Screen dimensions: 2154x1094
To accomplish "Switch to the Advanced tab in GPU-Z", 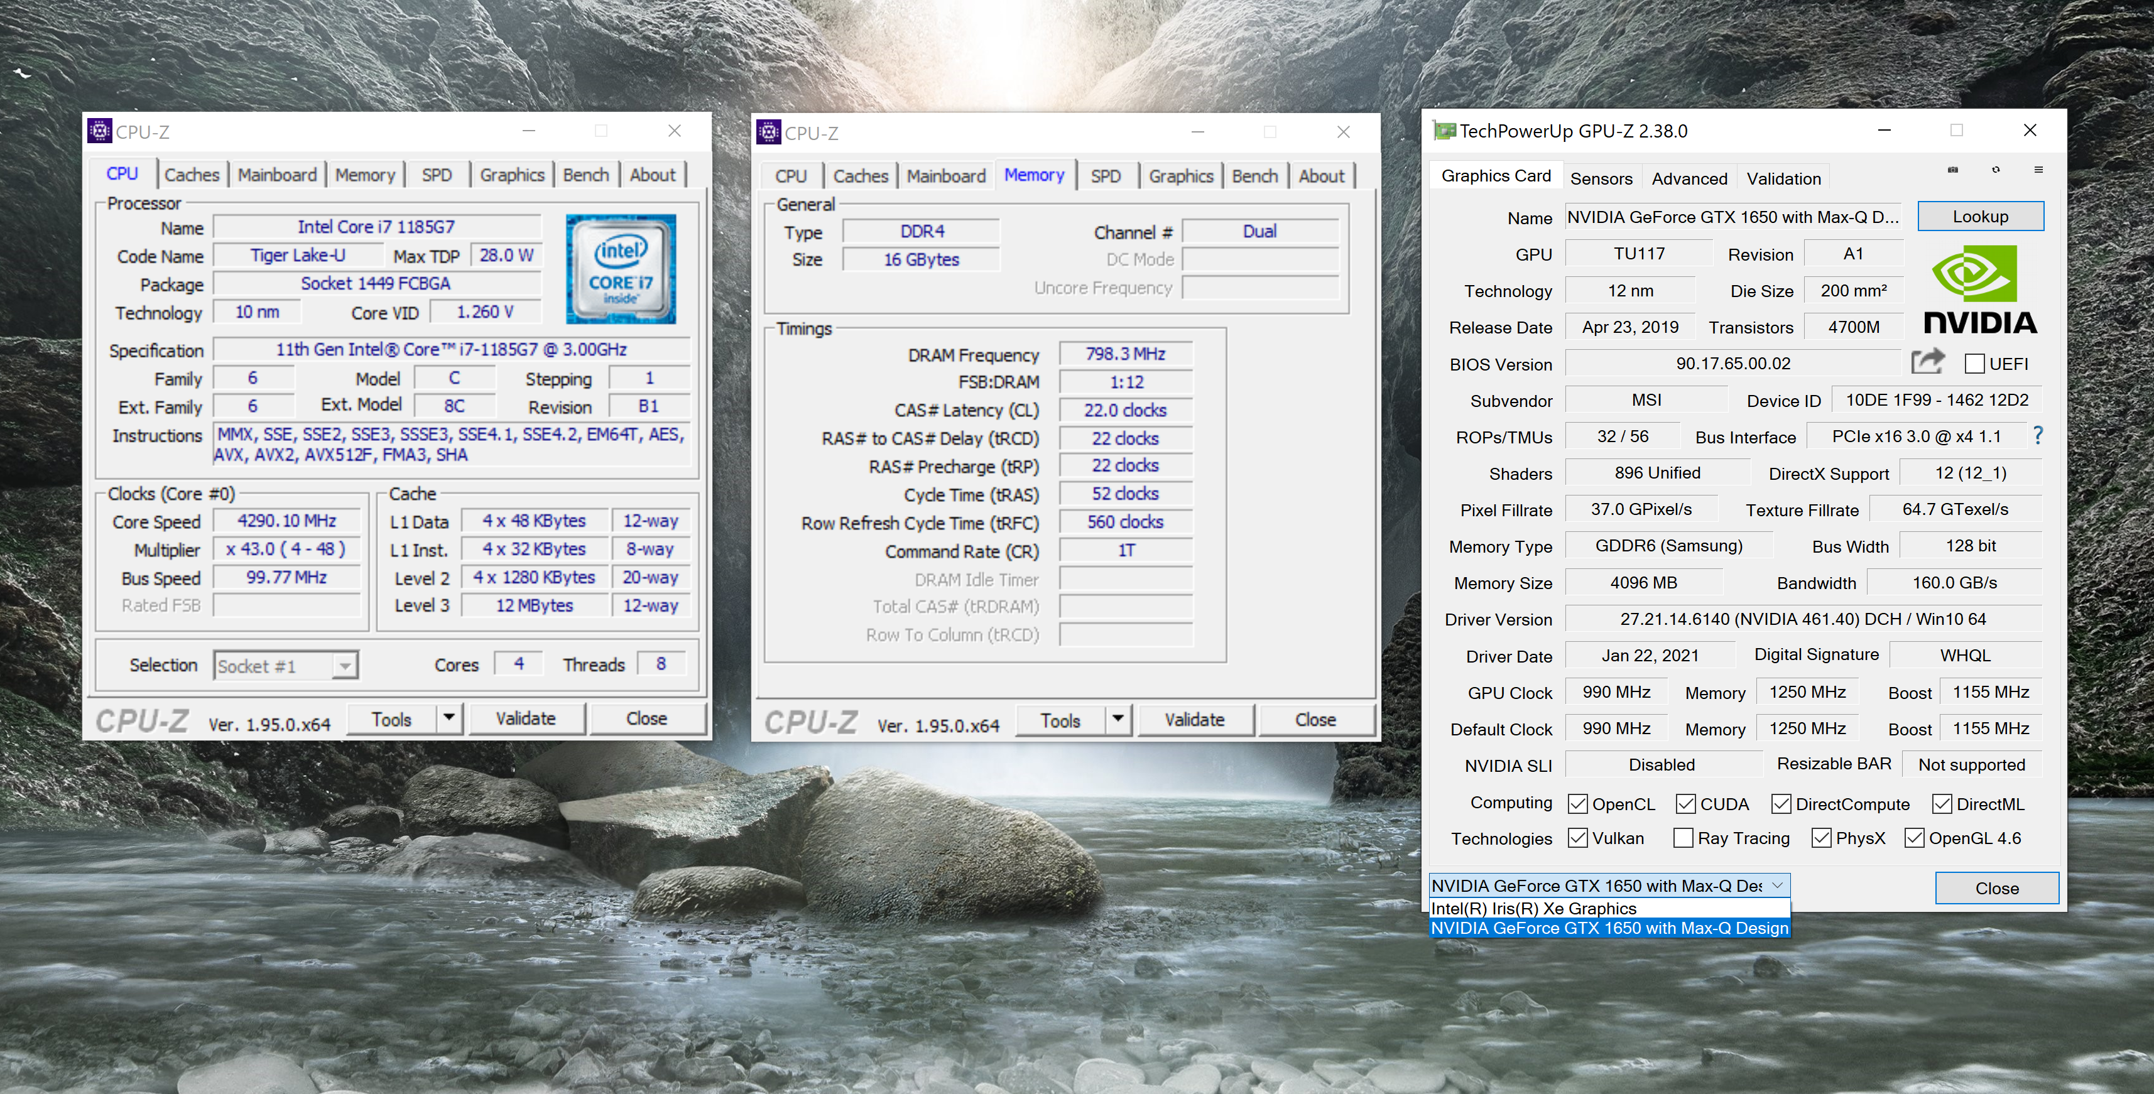I will [x=1689, y=178].
